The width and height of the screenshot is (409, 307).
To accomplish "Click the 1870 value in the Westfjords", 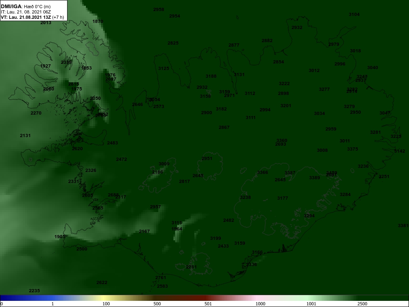I will (x=98, y=21).
